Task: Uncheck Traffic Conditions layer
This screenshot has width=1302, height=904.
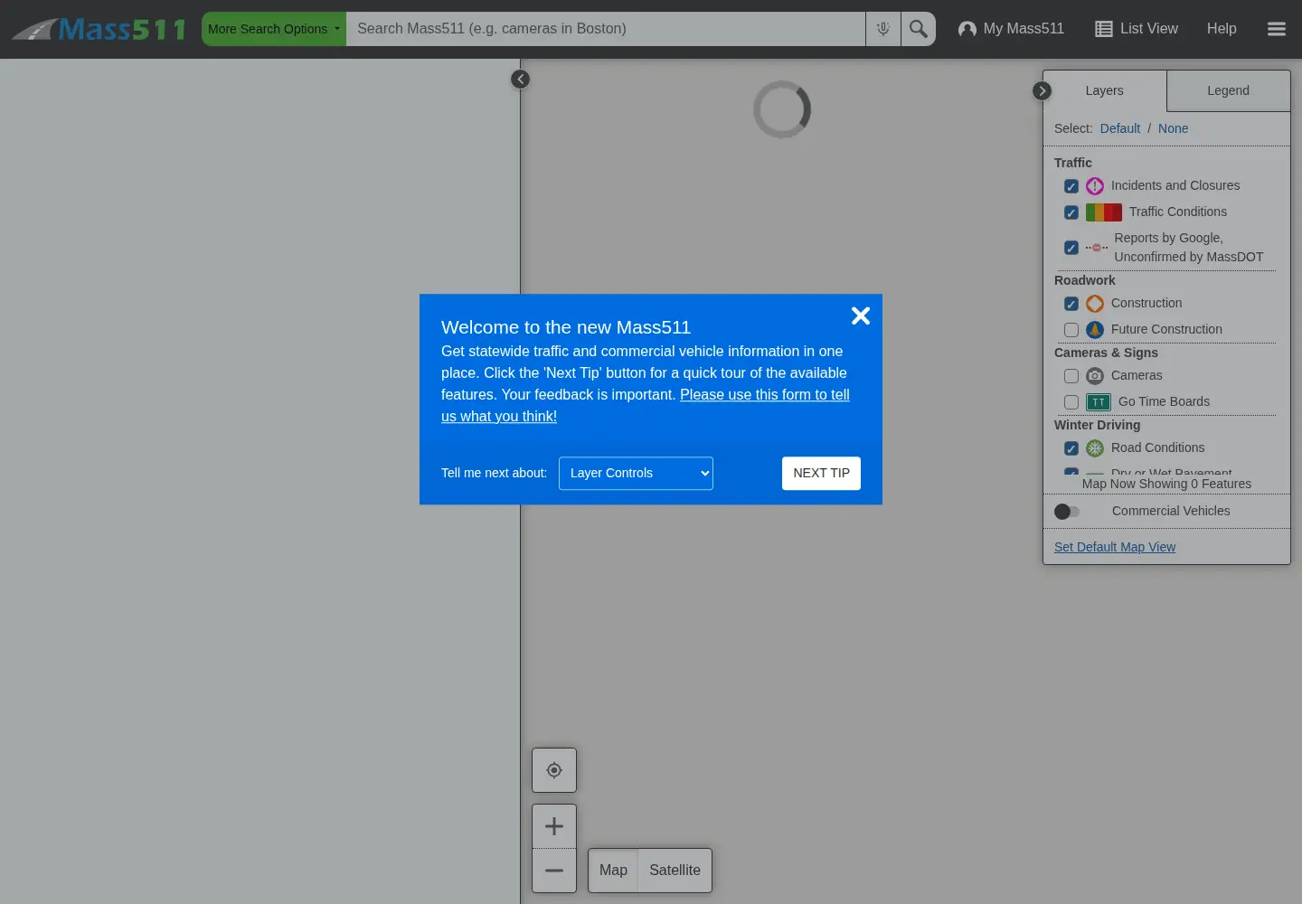Action: (1071, 212)
